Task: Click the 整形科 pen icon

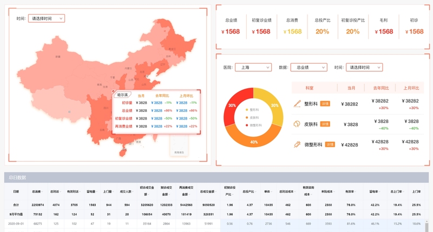Action: 297,103
